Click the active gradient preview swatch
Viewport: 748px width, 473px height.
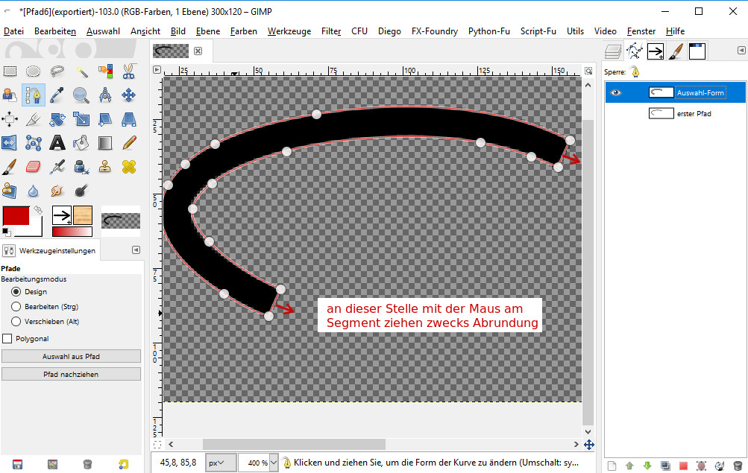[72, 232]
